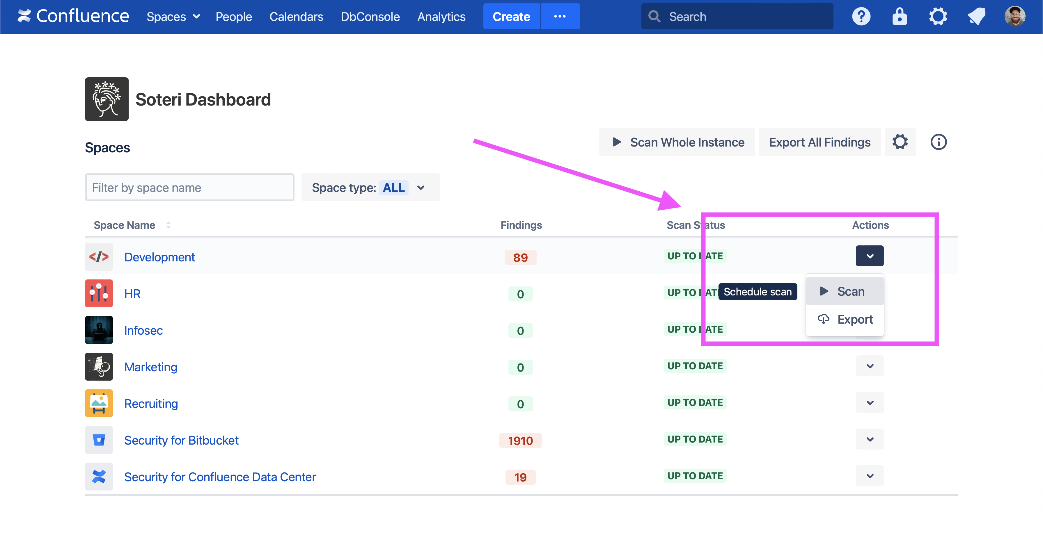The image size is (1043, 551).
Task: Open the Soteri settings gear icon
Action: [x=900, y=142]
